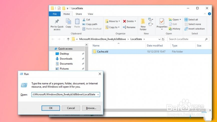Open recent locations dropdown arrow

pyautogui.click(x=64, y=39)
